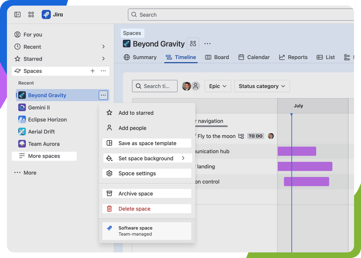Click the Spaces breadcrumb link
Image resolution: width=361 pixels, height=258 pixels.
pos(132,33)
